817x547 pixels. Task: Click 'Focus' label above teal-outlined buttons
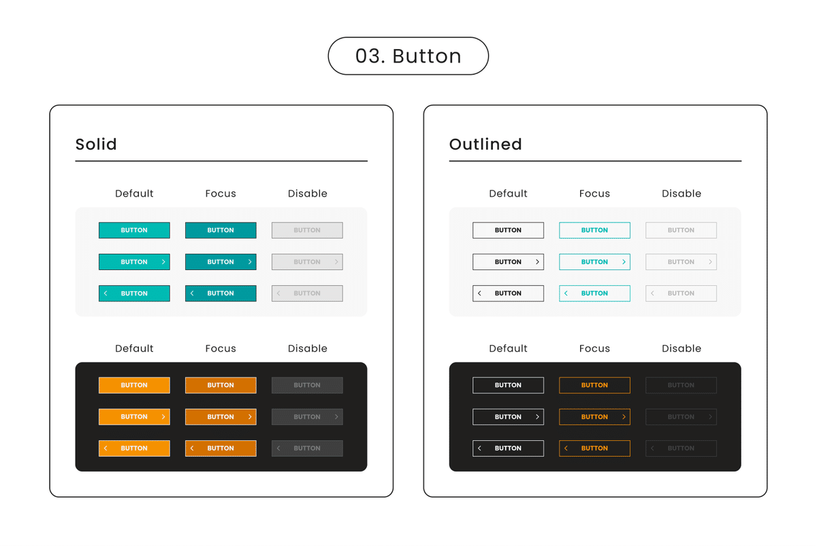point(594,194)
